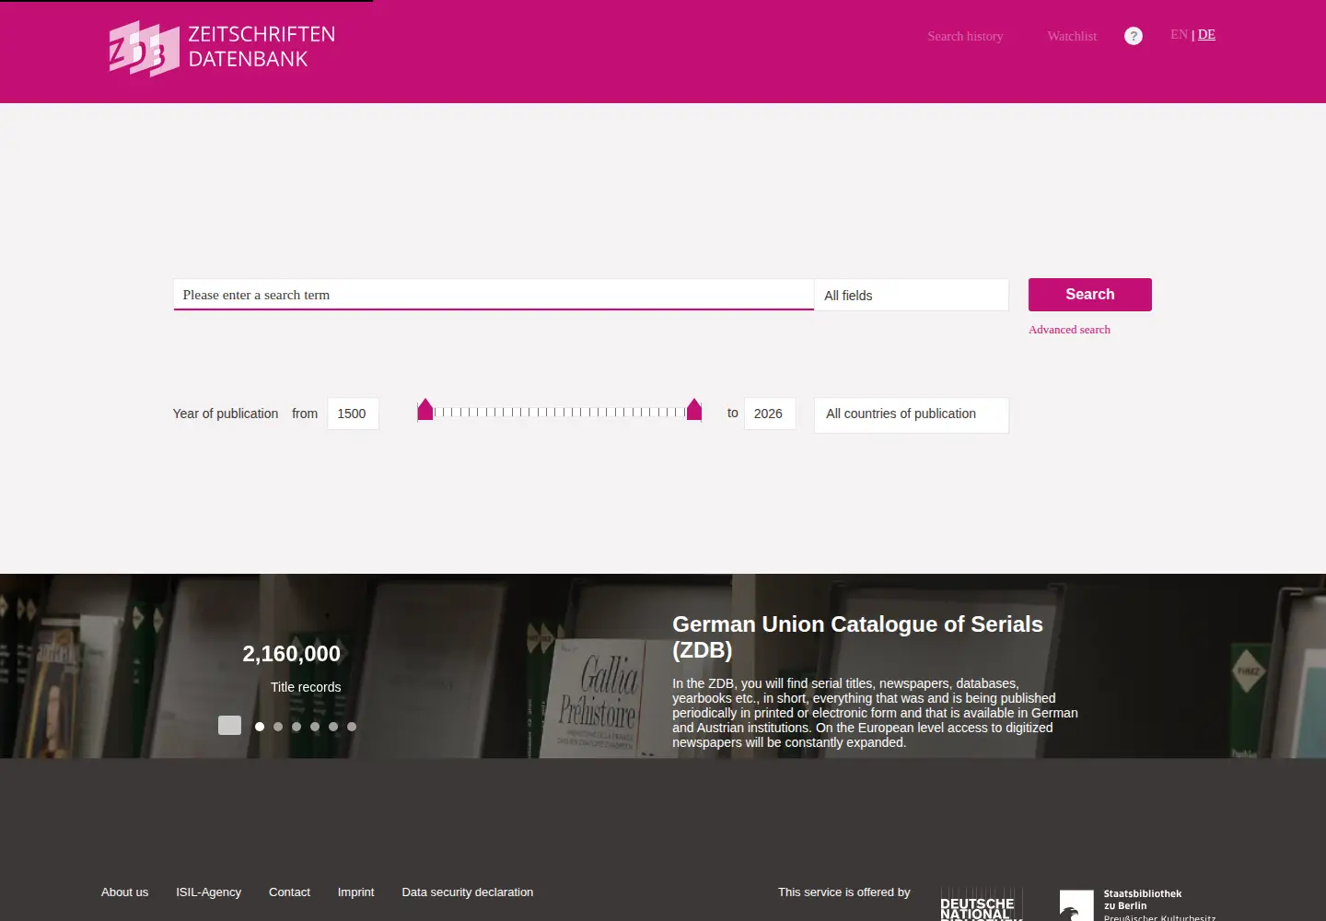1326x921 pixels.
Task: Click the Search button
Action: pyautogui.click(x=1090, y=295)
